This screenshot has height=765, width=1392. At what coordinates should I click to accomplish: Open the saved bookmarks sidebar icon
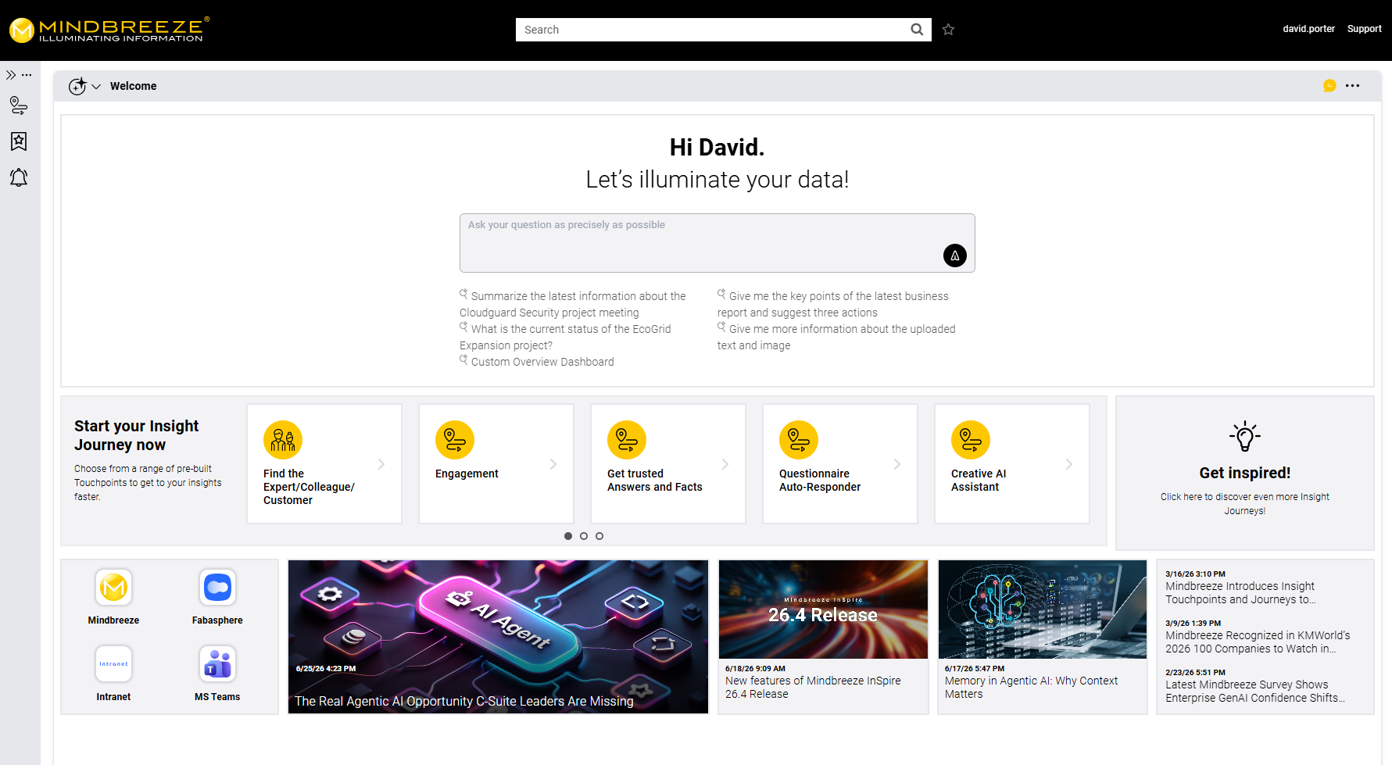pyautogui.click(x=19, y=141)
